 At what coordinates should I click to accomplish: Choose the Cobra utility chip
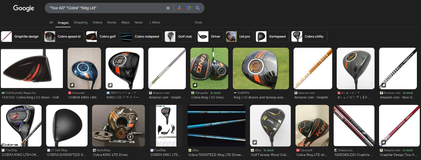pyautogui.click(x=309, y=37)
